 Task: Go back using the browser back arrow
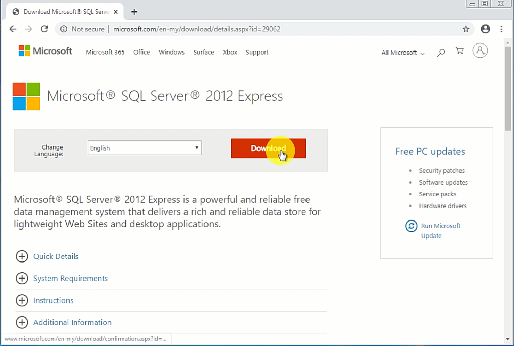[x=13, y=29]
